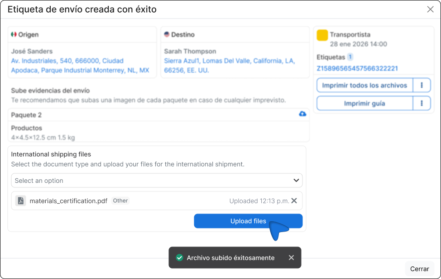Click the US flag beside Destino
The height and width of the screenshot is (279, 441).
167,35
